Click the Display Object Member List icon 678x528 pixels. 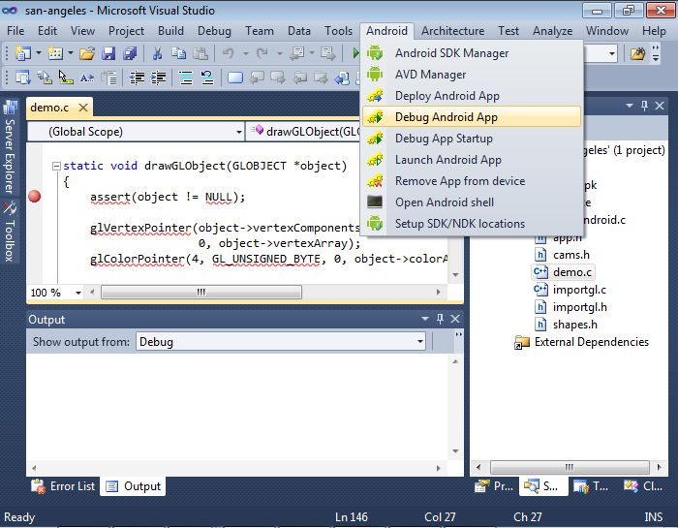point(22,78)
